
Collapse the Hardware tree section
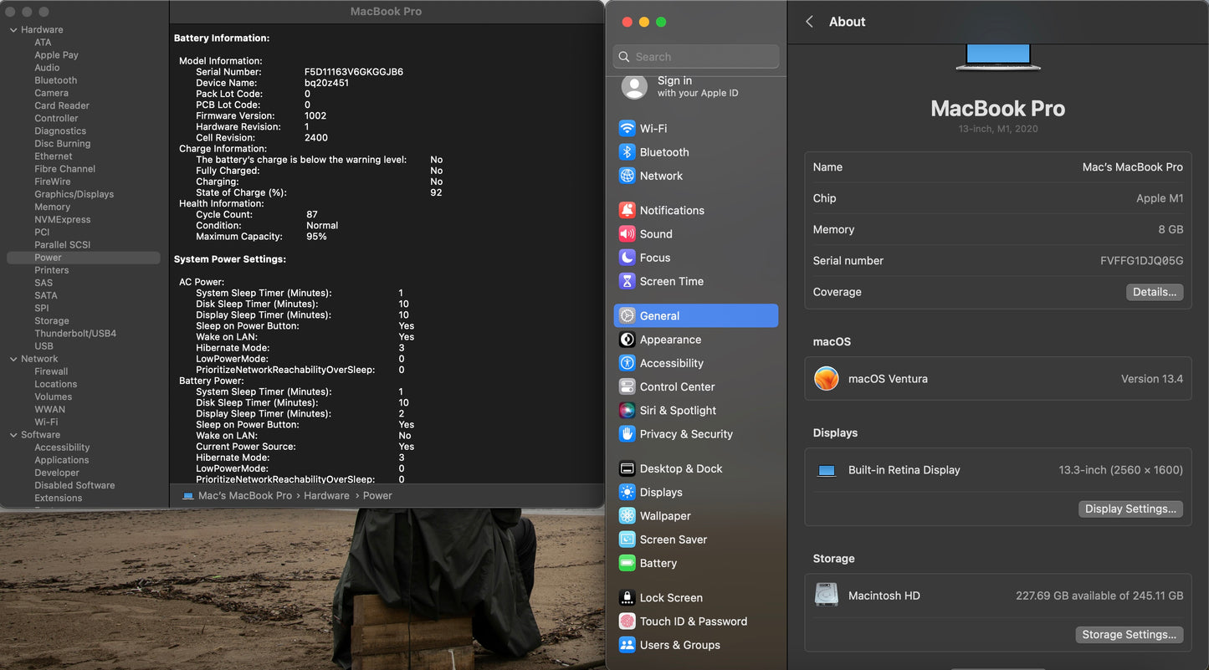[13, 30]
